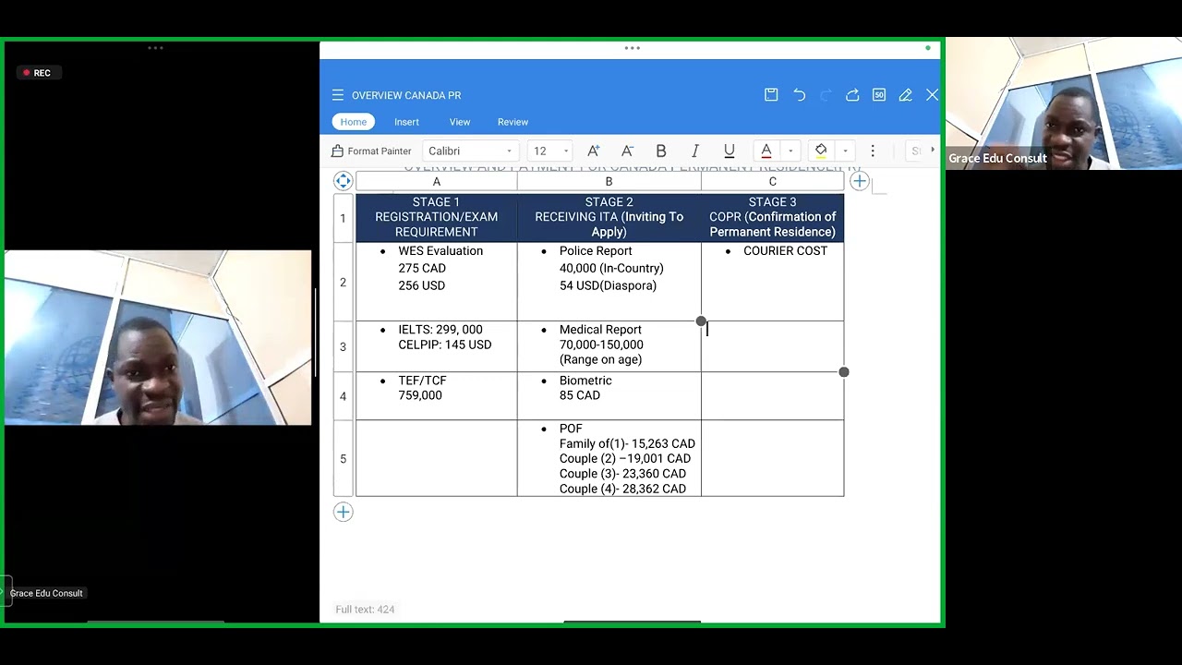The height and width of the screenshot is (665, 1182).
Task: Click the STAGE 3 COPR header cell
Action: pos(773,217)
